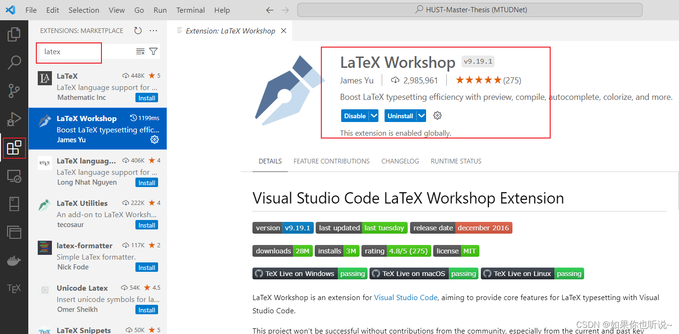Open the Search view icon
The height and width of the screenshot is (334, 679).
14,62
